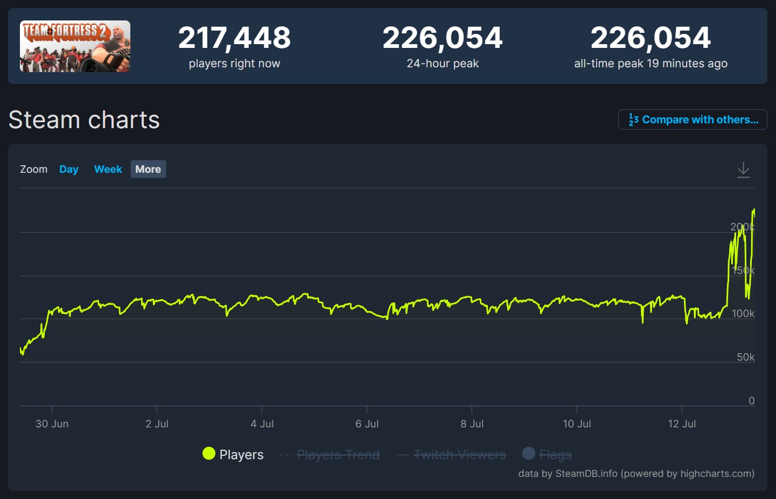This screenshot has width=776, height=499.
Task: Click the line icon beside Twitch Viewers
Action: coord(402,454)
